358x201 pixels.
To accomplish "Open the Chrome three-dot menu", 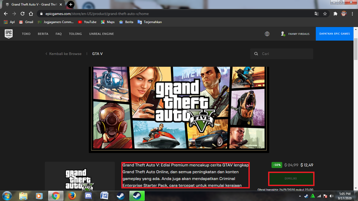I will 352,14.
